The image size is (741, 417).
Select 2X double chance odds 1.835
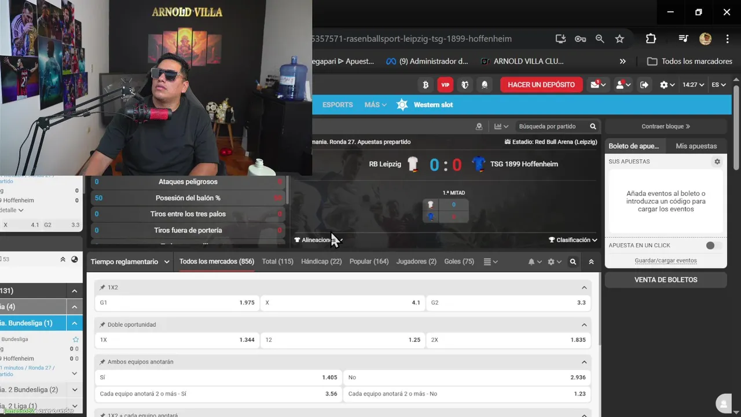(508, 340)
